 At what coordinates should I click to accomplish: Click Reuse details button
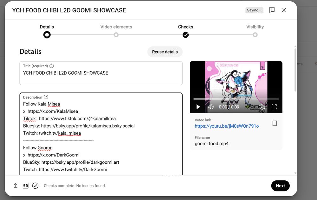click(x=165, y=52)
